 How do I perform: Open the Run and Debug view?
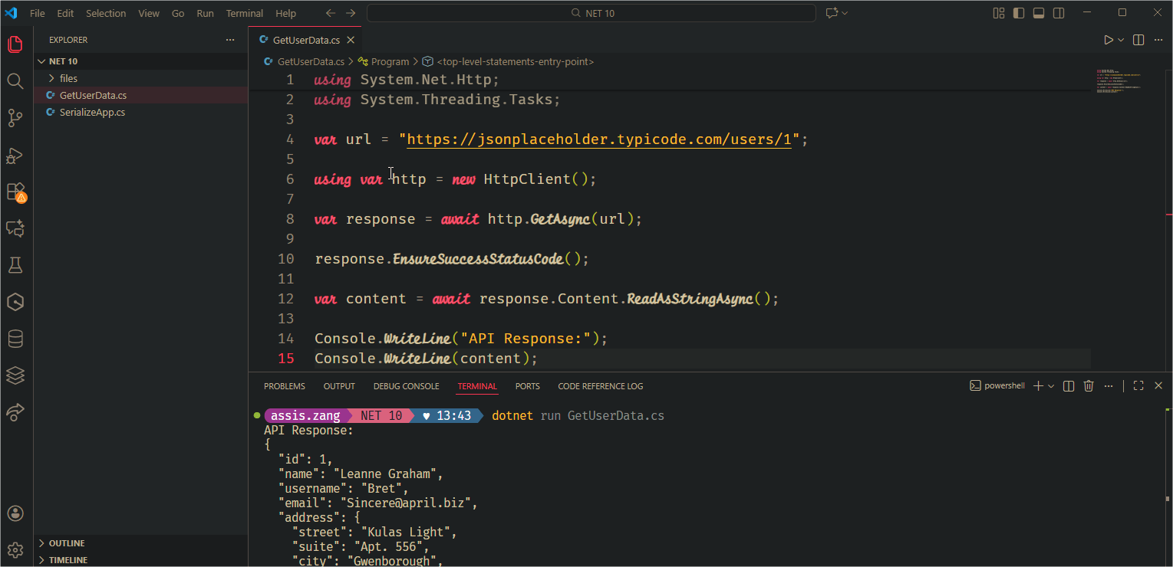(x=15, y=156)
